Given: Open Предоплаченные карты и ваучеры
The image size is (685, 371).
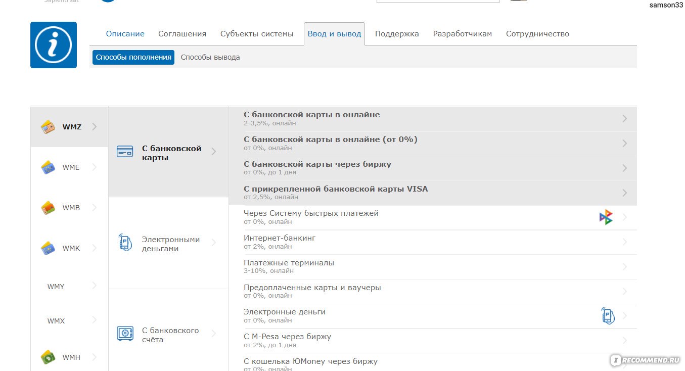Looking at the screenshot, I should click(x=433, y=292).
